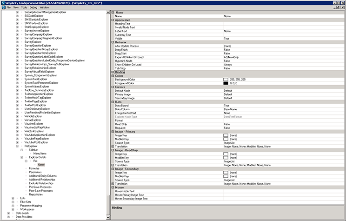The height and width of the screenshot is (221, 346).
Task: Collapse the PetExplorer node
Action: pyautogui.click(x=17, y=146)
